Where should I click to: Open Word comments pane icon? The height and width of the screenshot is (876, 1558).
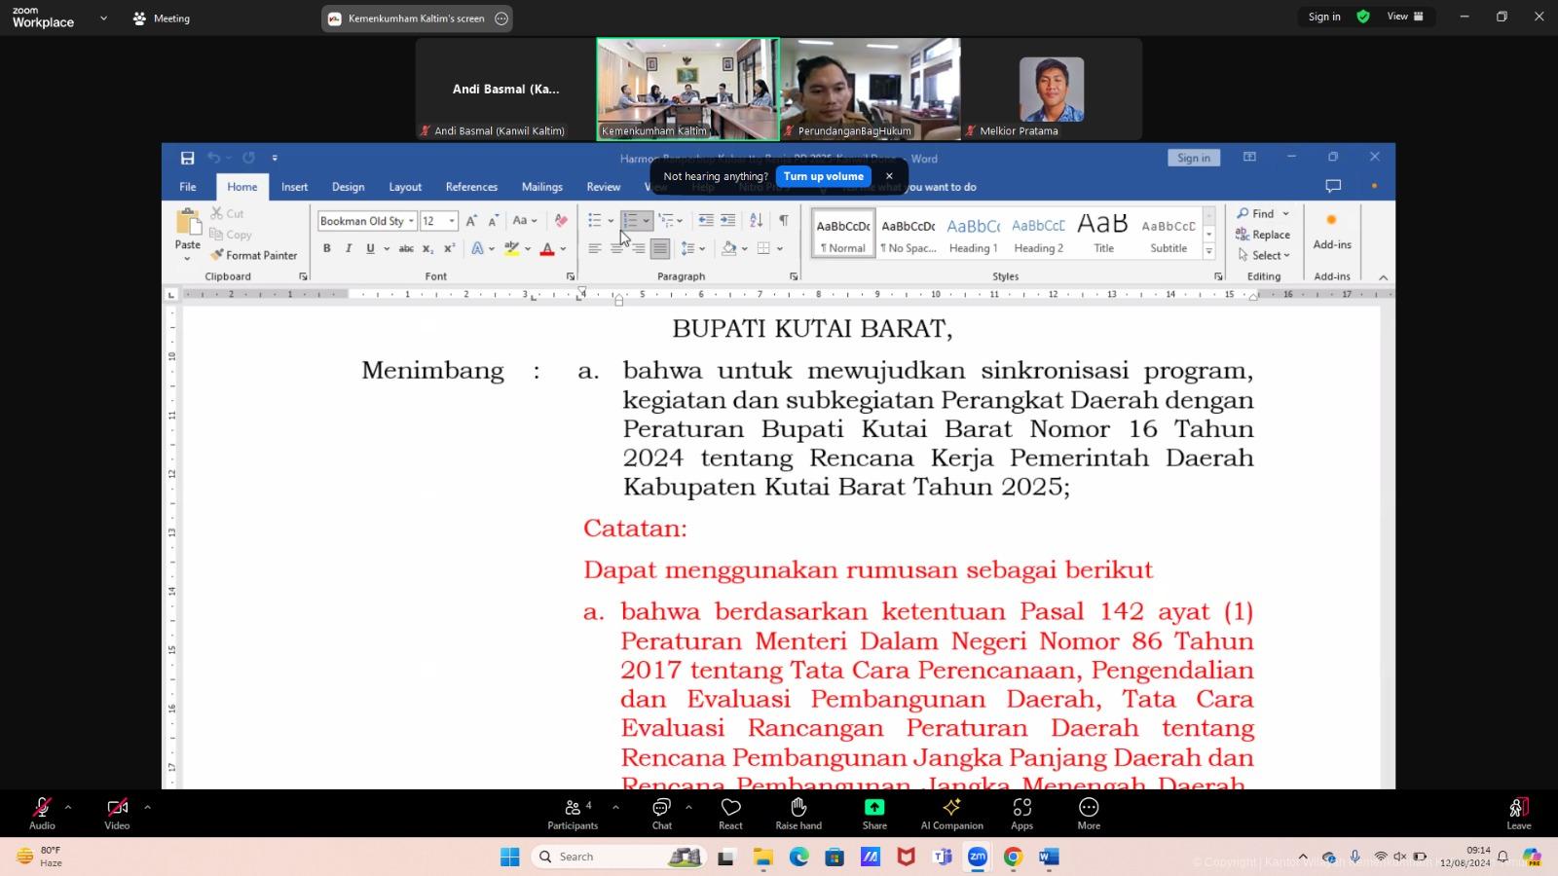point(1333,186)
